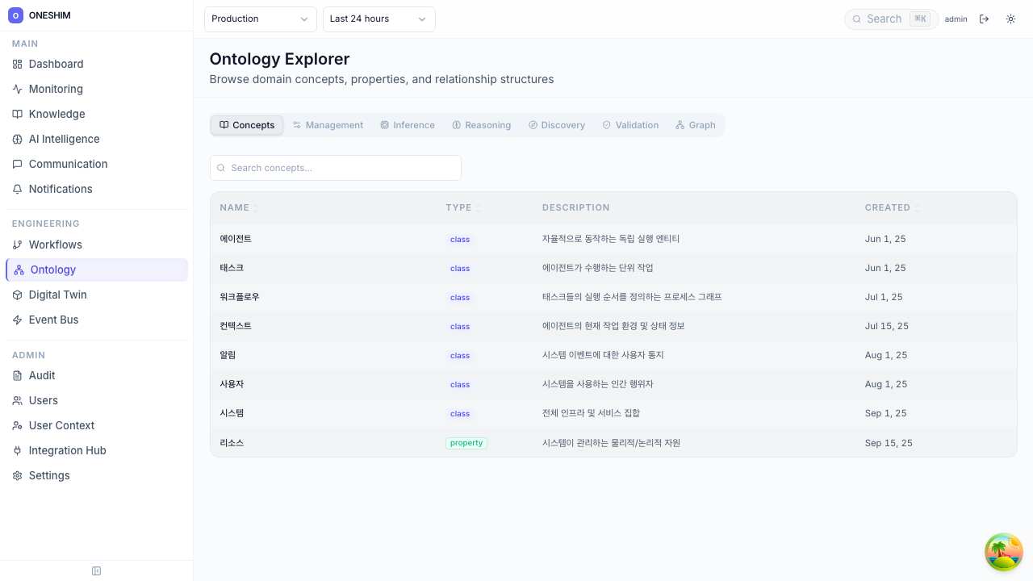Open the Production environment dropdown
This screenshot has width=1033, height=581.
click(260, 19)
